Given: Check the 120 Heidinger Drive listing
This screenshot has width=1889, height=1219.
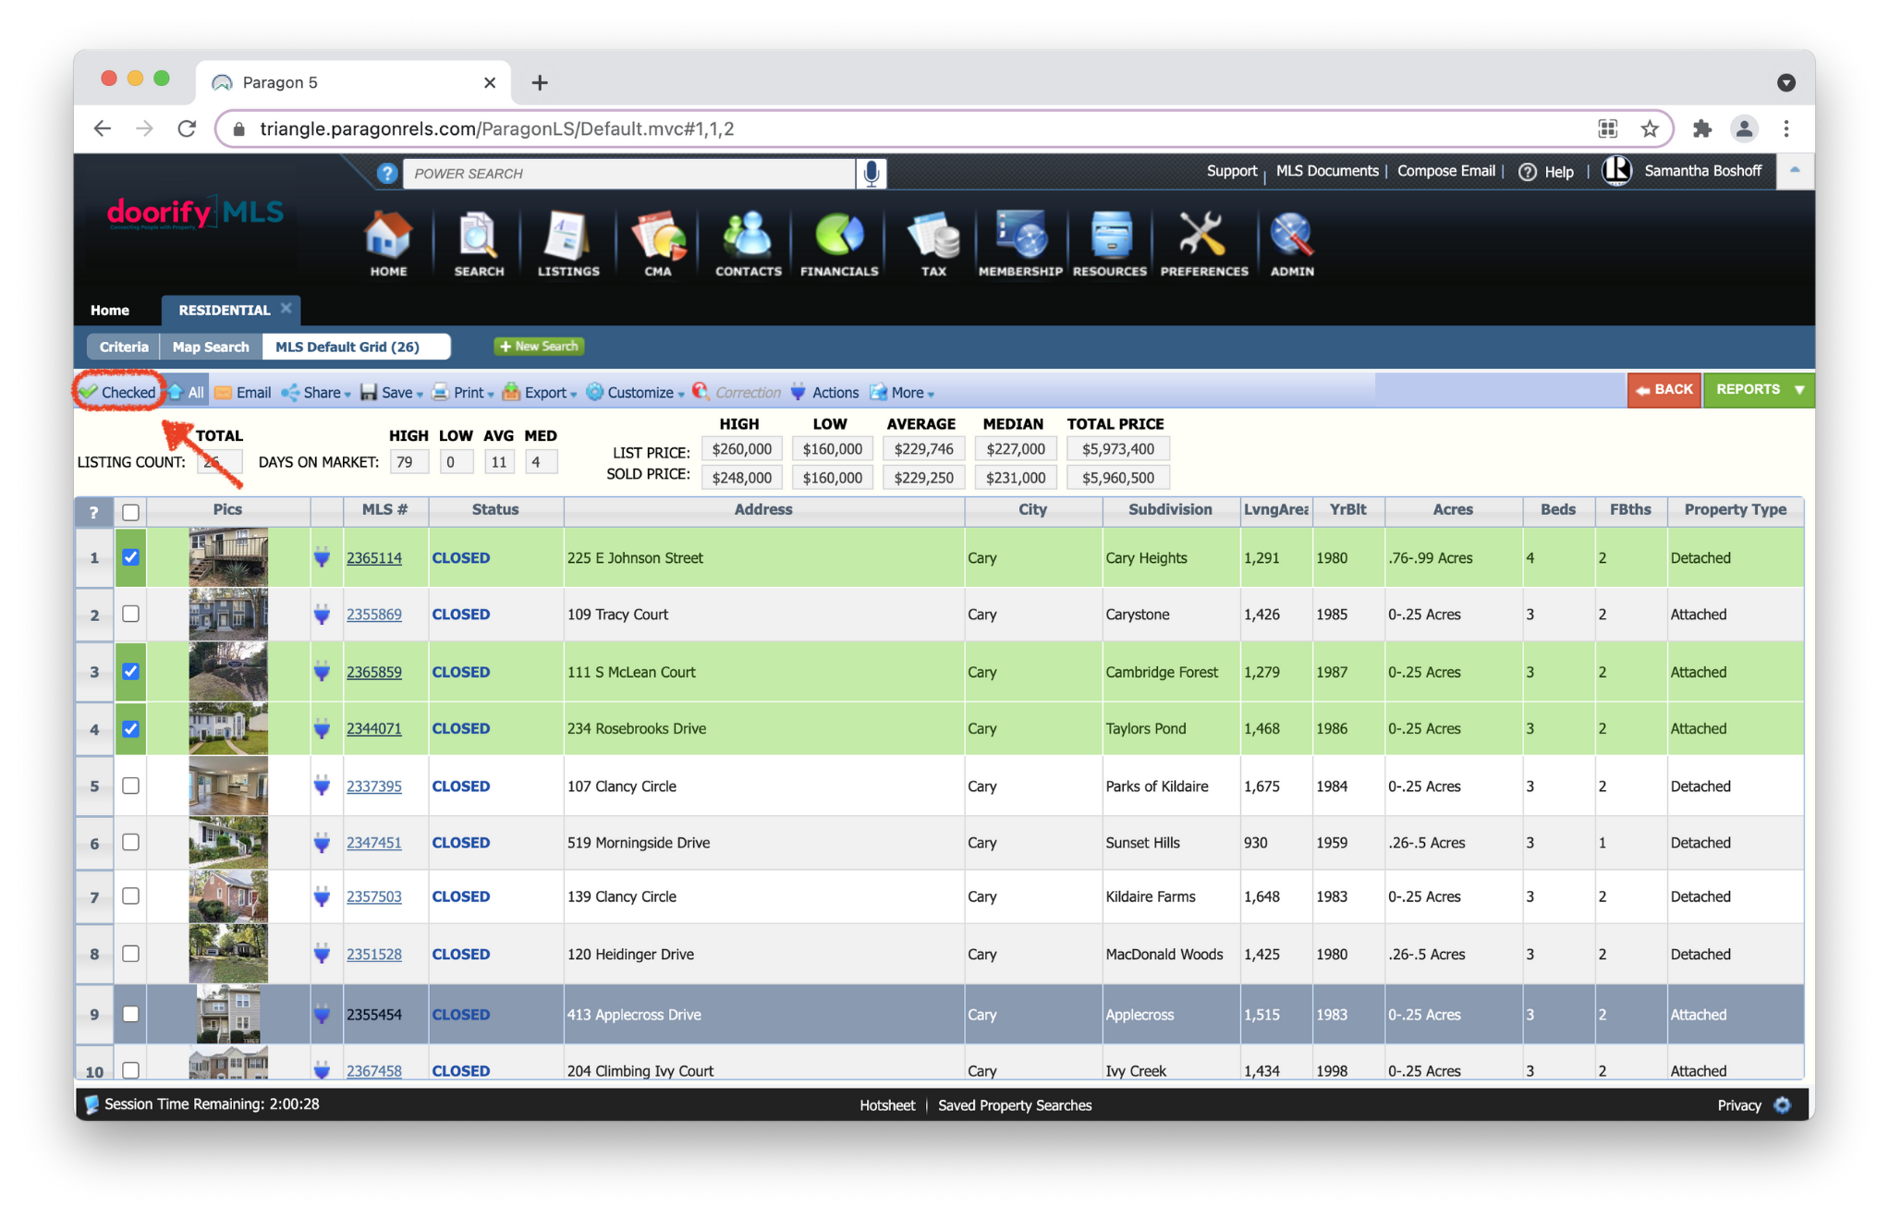Looking at the screenshot, I should click(130, 953).
